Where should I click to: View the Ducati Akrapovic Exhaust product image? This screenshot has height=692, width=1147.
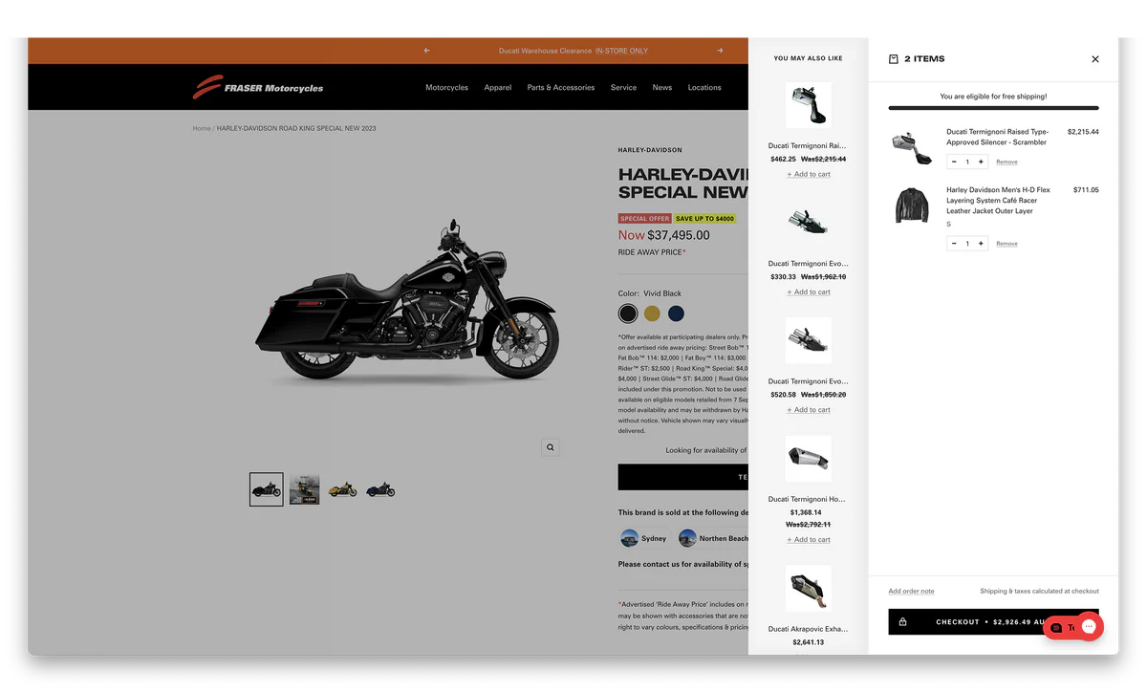click(809, 588)
